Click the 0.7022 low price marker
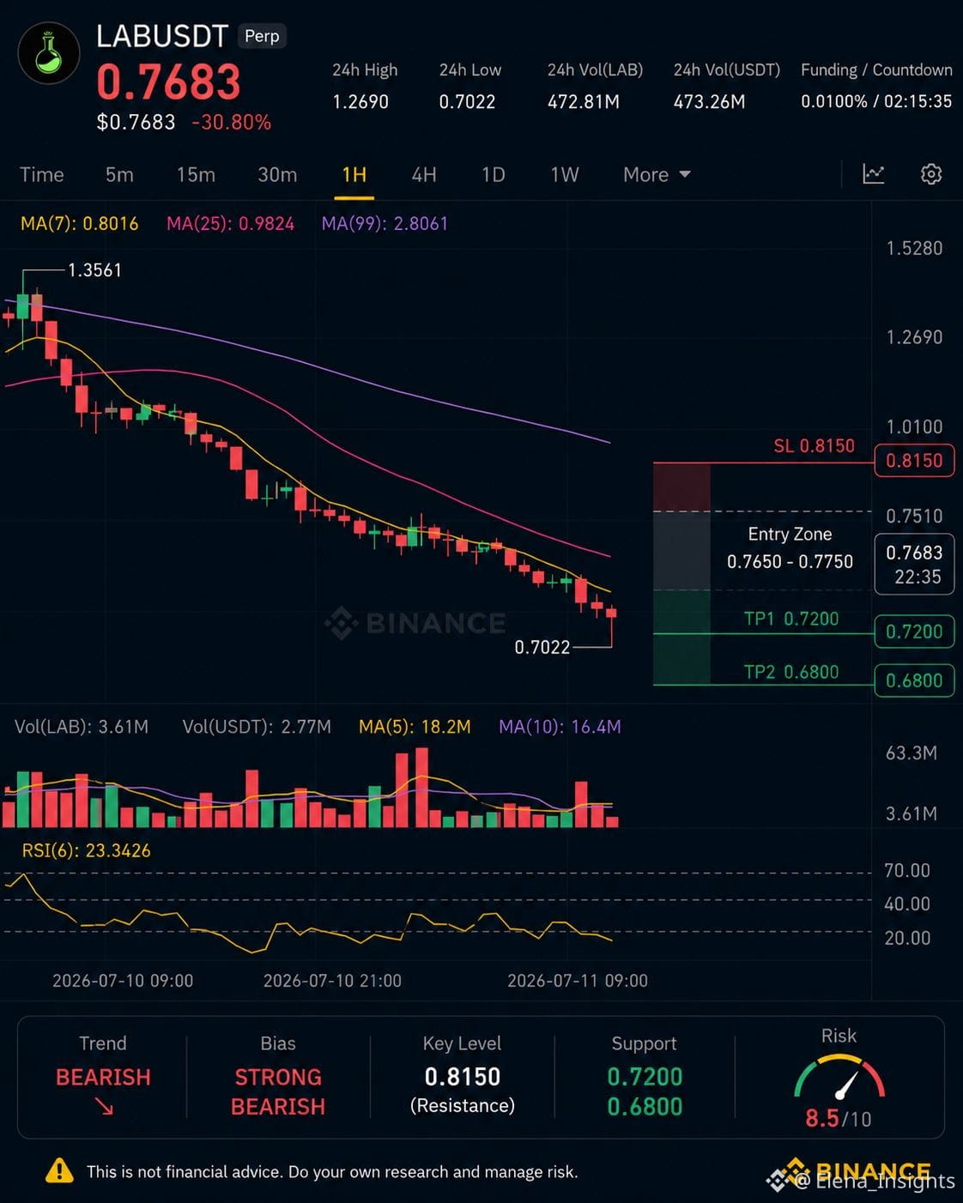Viewport: 963px width, 1203px height. click(542, 647)
